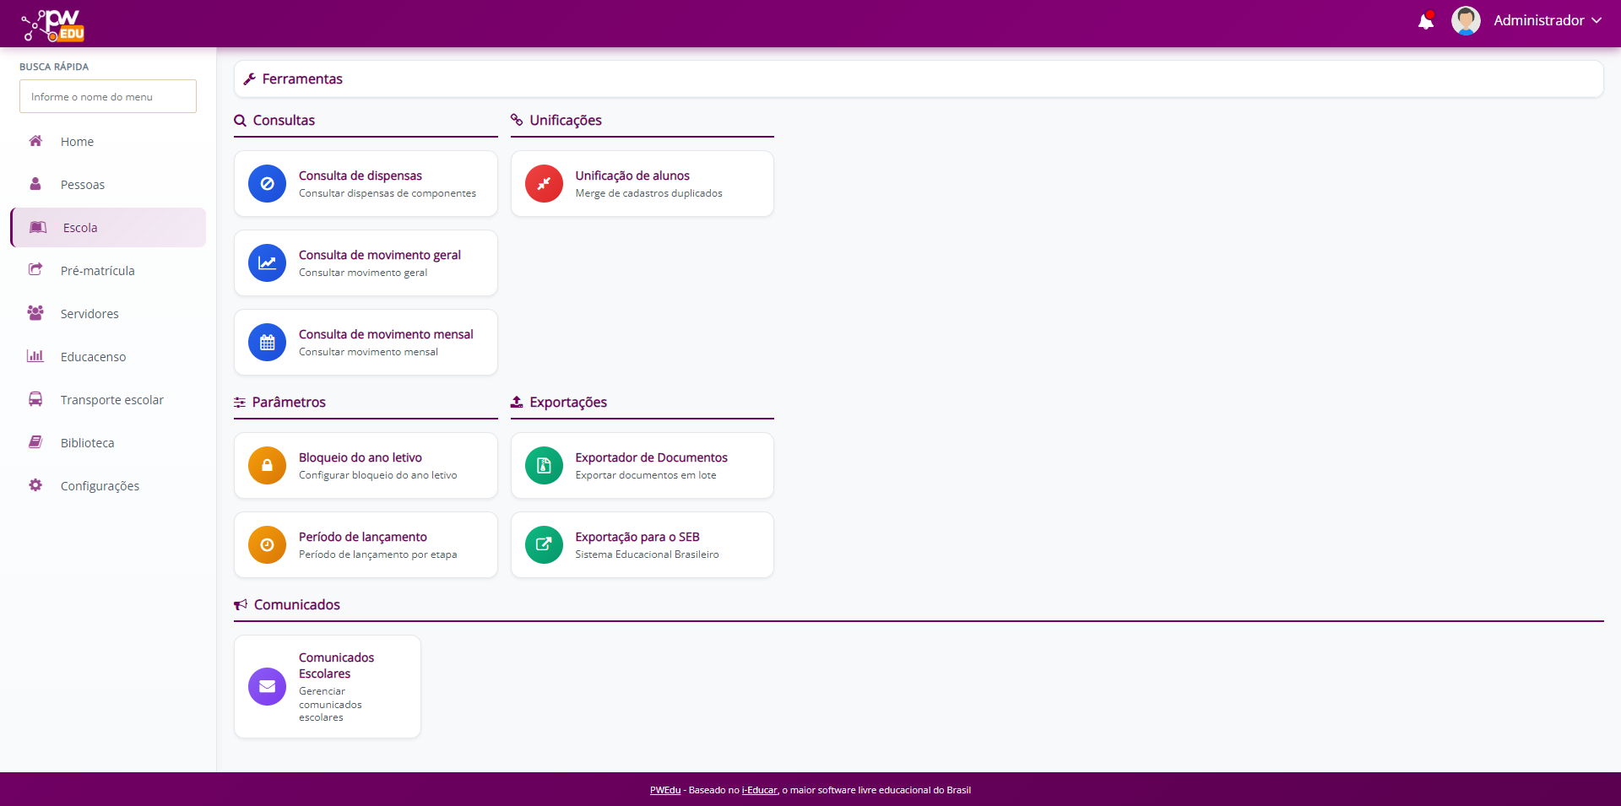
Task: Open the Pré-matrícula sidebar item
Action: (x=97, y=271)
